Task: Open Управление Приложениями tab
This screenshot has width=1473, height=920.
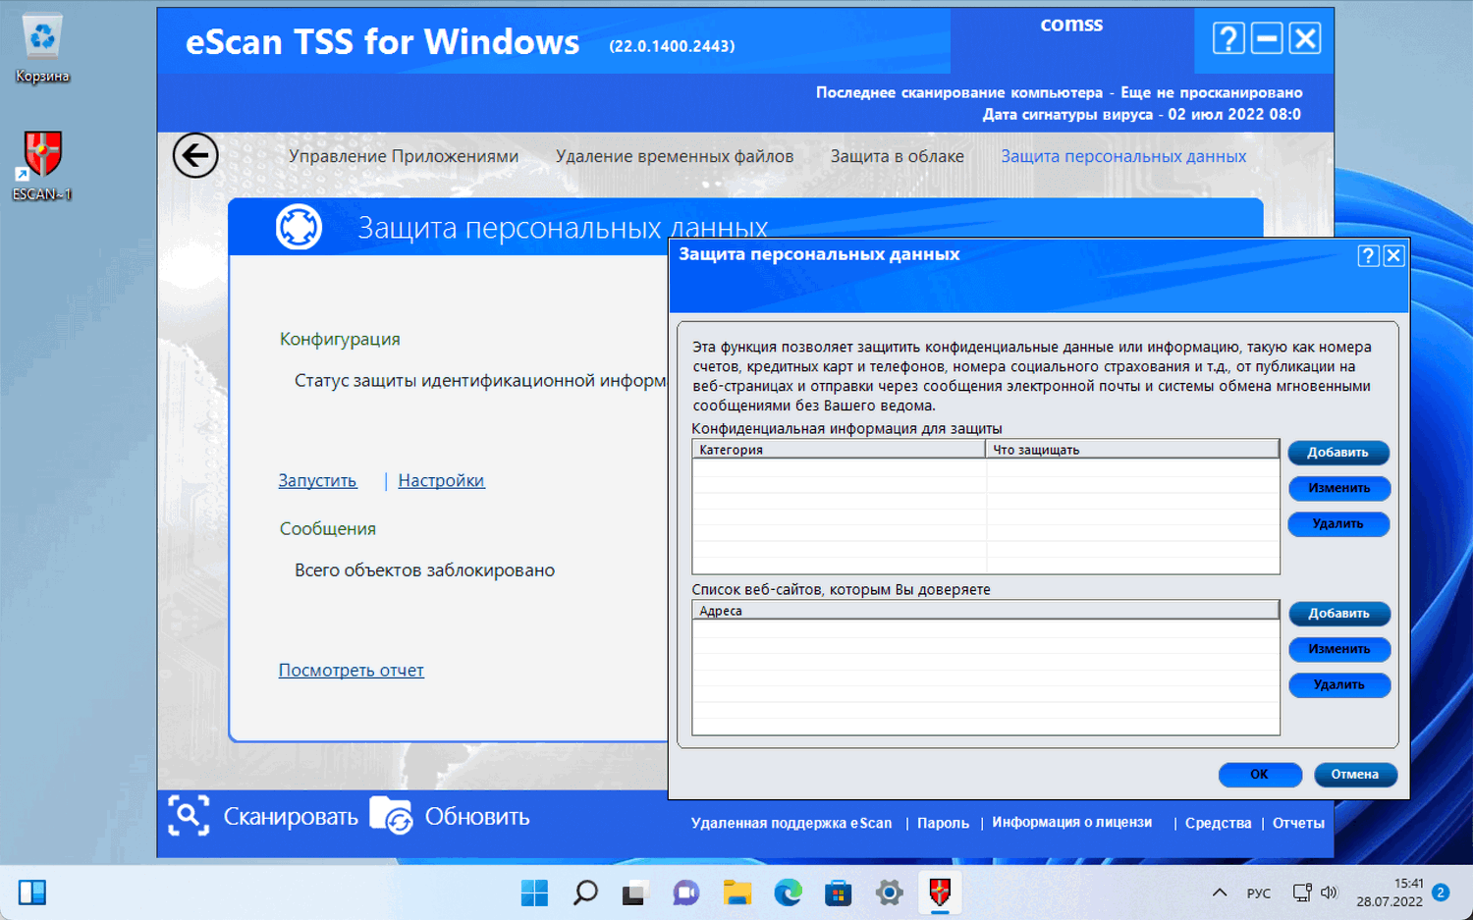Action: (x=404, y=156)
